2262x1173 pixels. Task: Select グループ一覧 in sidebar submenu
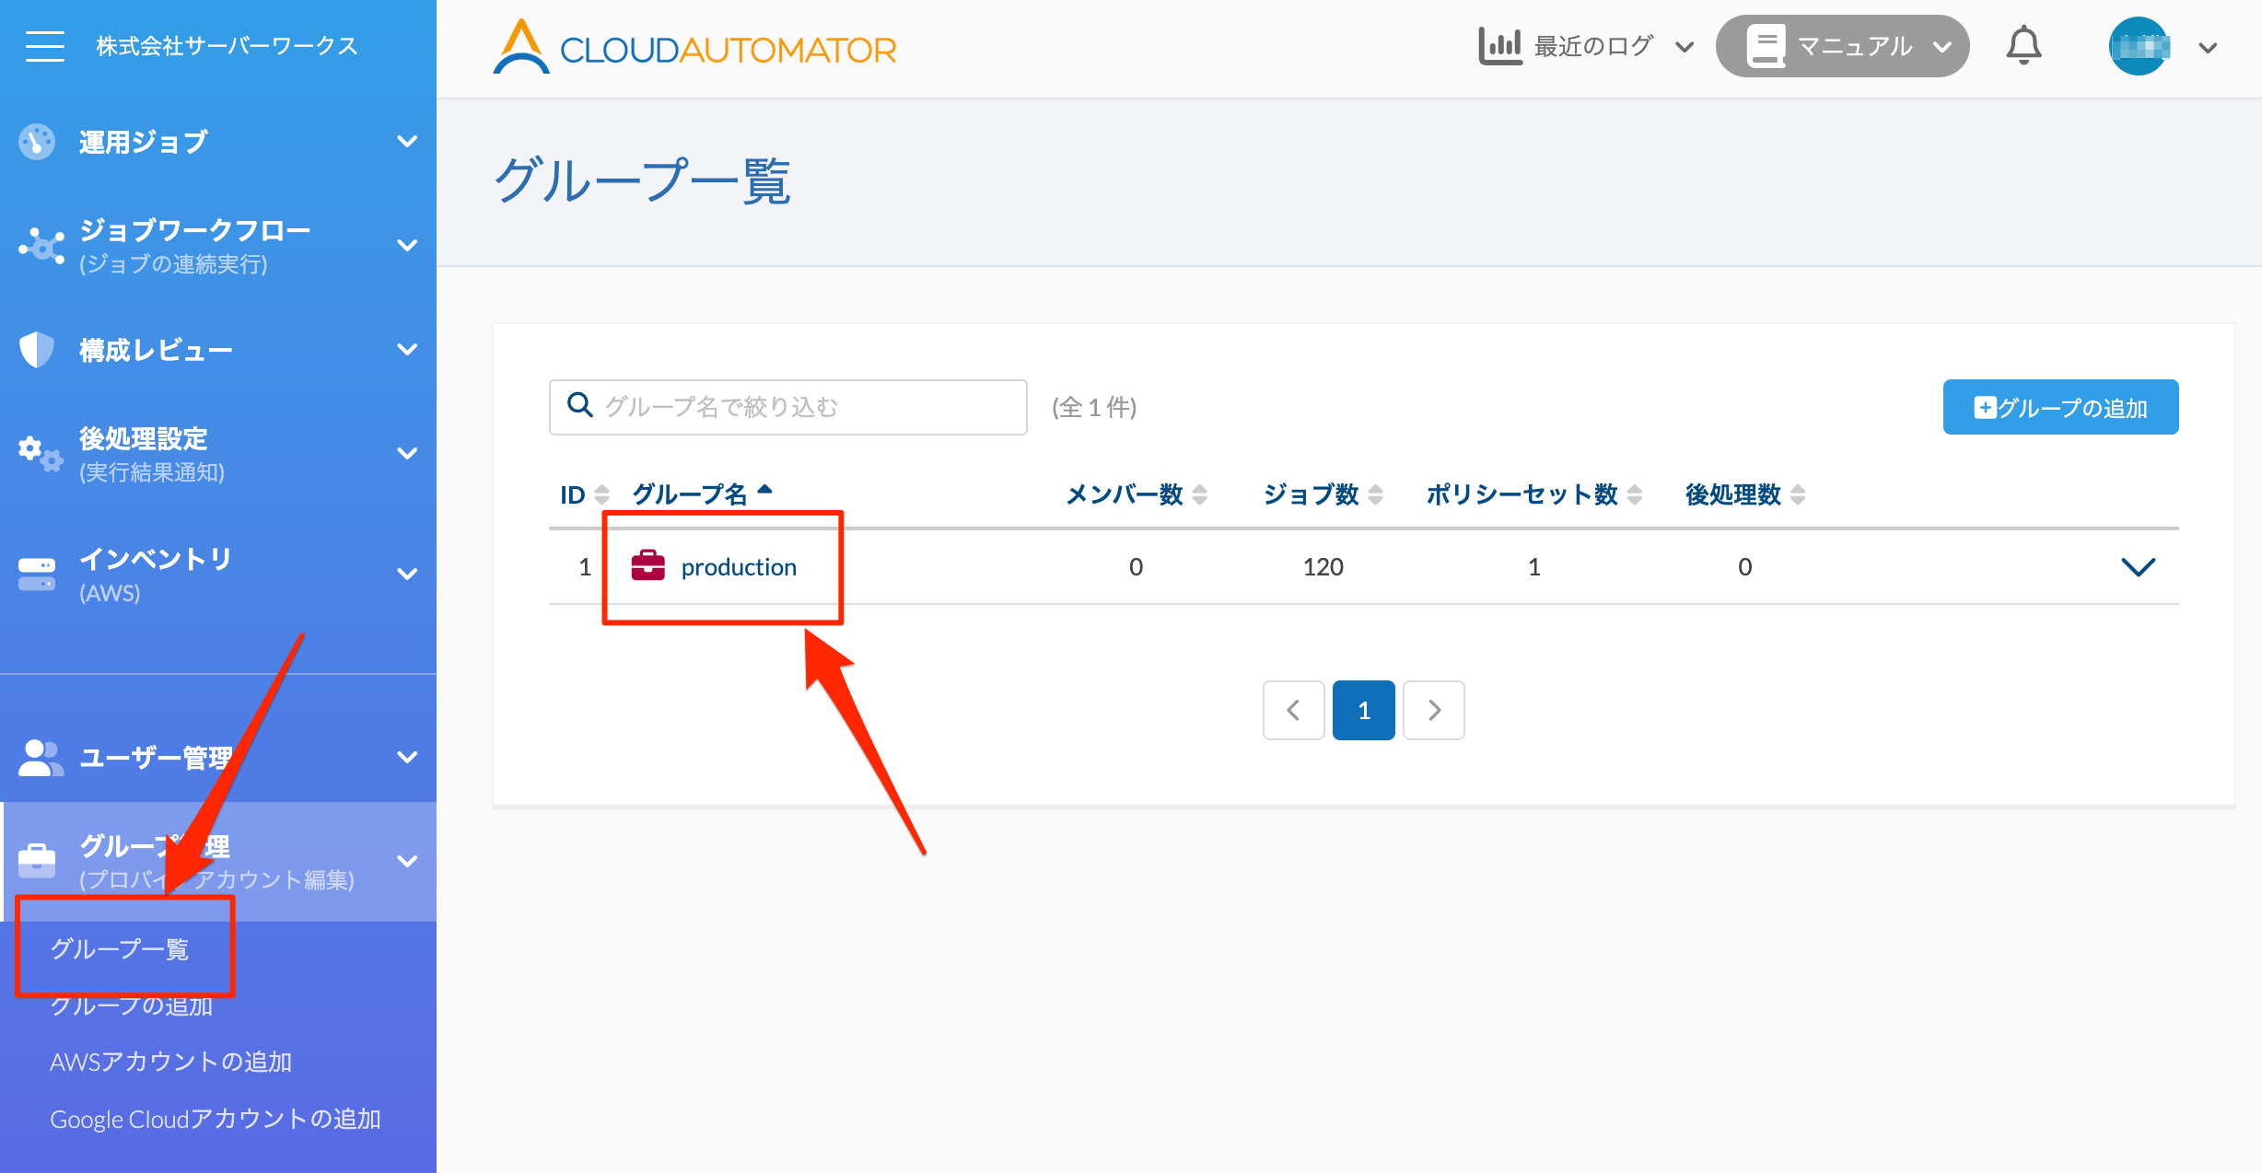pos(120,949)
